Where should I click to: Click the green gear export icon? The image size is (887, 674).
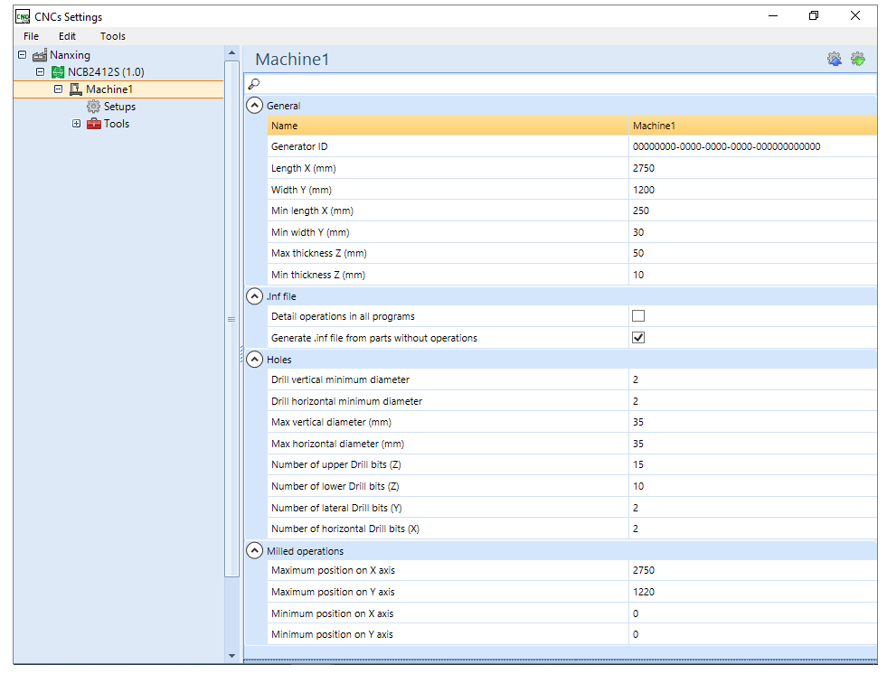[x=858, y=59]
